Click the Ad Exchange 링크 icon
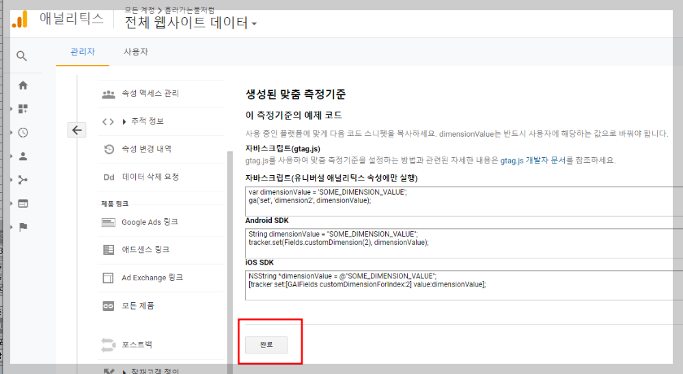The width and height of the screenshot is (683, 374). coord(108,278)
